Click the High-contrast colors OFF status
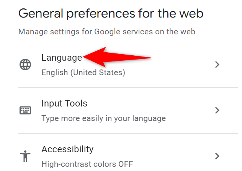 [87, 164]
